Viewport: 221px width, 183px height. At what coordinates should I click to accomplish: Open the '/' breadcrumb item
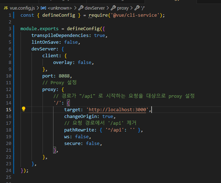click(x=143, y=8)
